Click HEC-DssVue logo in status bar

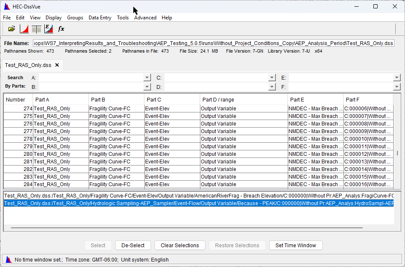tap(8, 259)
